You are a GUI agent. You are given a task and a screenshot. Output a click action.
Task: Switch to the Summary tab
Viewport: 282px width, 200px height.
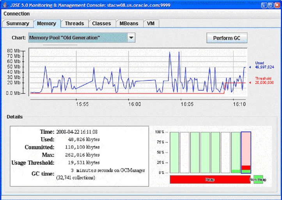[x=18, y=23]
